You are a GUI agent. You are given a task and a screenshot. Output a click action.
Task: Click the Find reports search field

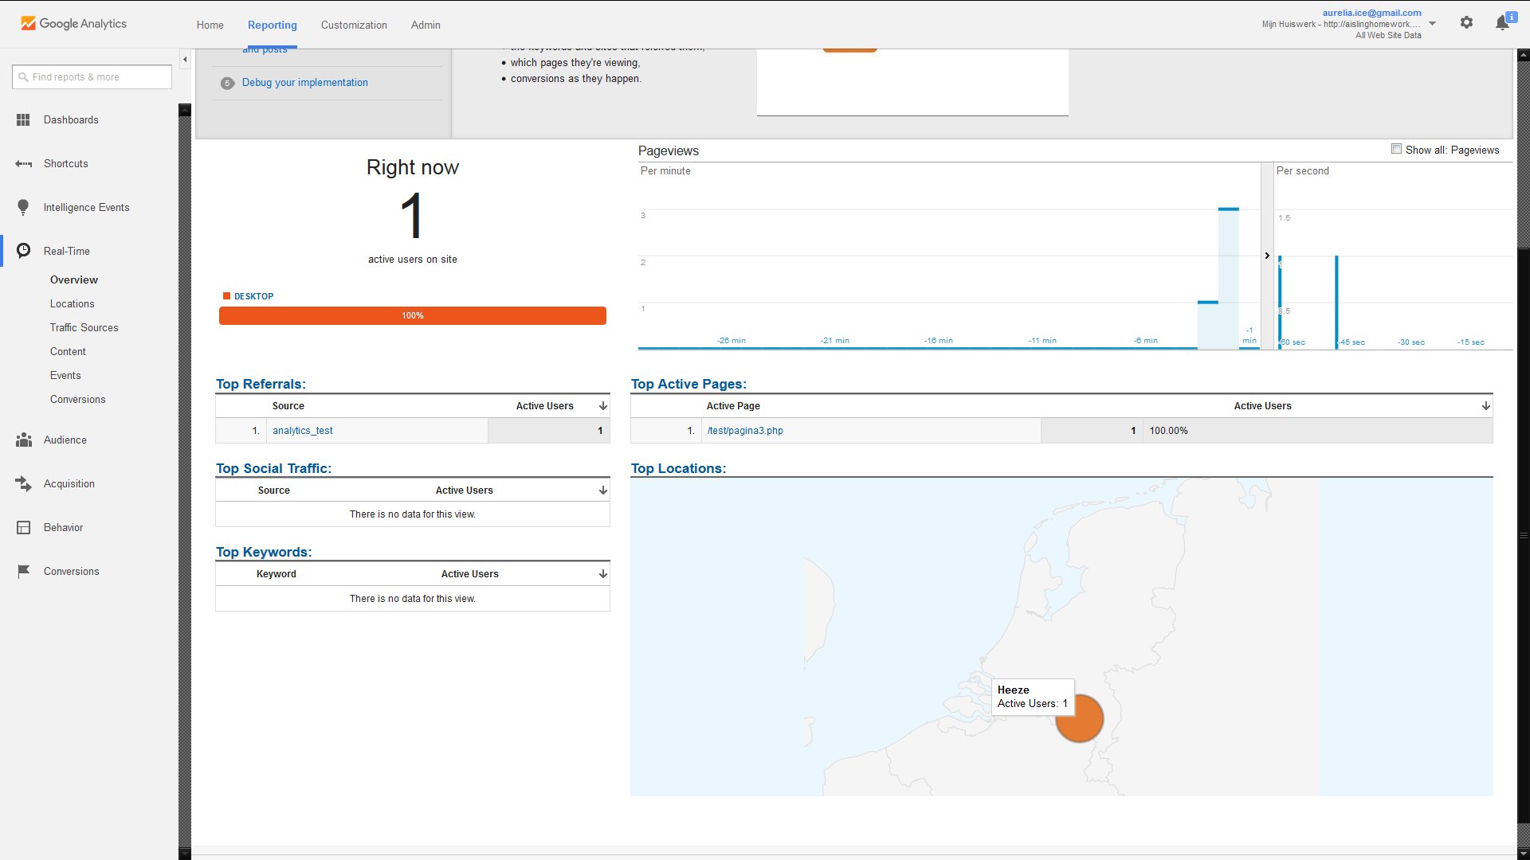point(92,77)
